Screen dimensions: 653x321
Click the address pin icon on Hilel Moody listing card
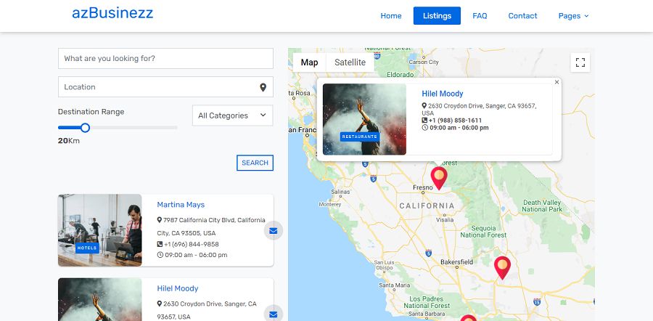coord(159,304)
